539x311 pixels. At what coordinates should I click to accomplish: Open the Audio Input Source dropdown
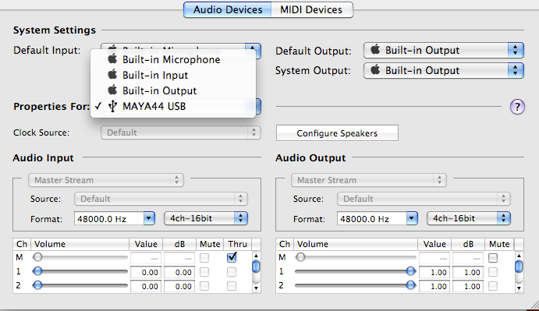click(x=161, y=199)
